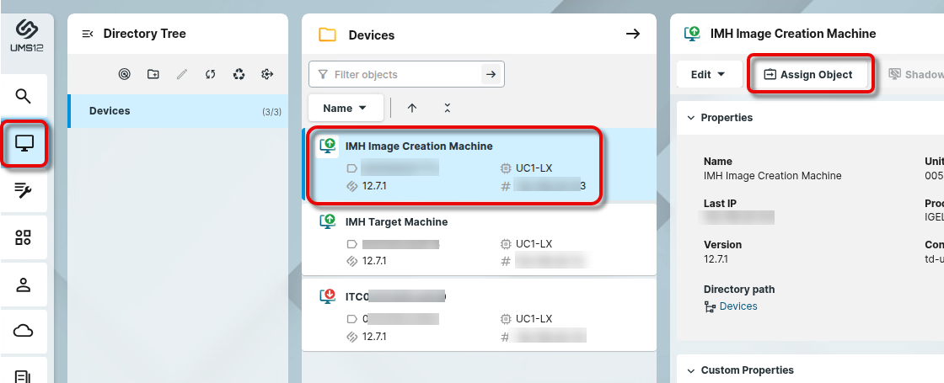This screenshot has width=944, height=383.
Task: Open the recycle bin icon in Directory Tree
Action: (x=239, y=74)
